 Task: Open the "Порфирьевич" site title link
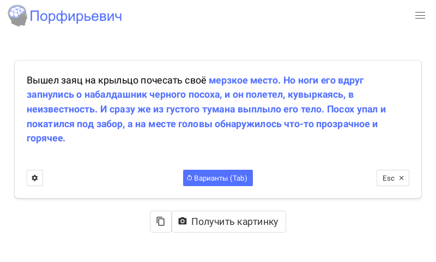(x=76, y=16)
